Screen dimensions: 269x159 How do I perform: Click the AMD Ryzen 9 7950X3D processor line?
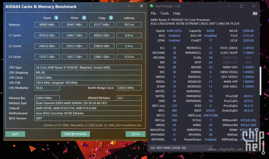(180, 20)
